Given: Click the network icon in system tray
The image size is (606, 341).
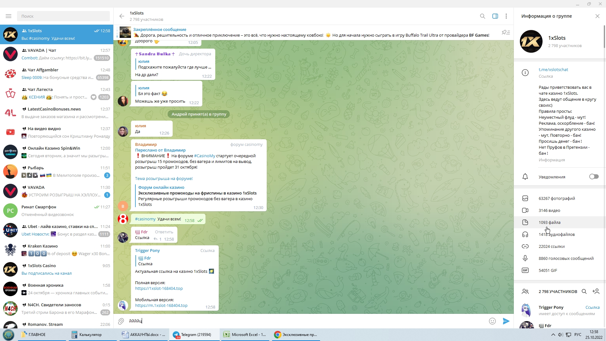Looking at the screenshot, I should tap(568, 335).
